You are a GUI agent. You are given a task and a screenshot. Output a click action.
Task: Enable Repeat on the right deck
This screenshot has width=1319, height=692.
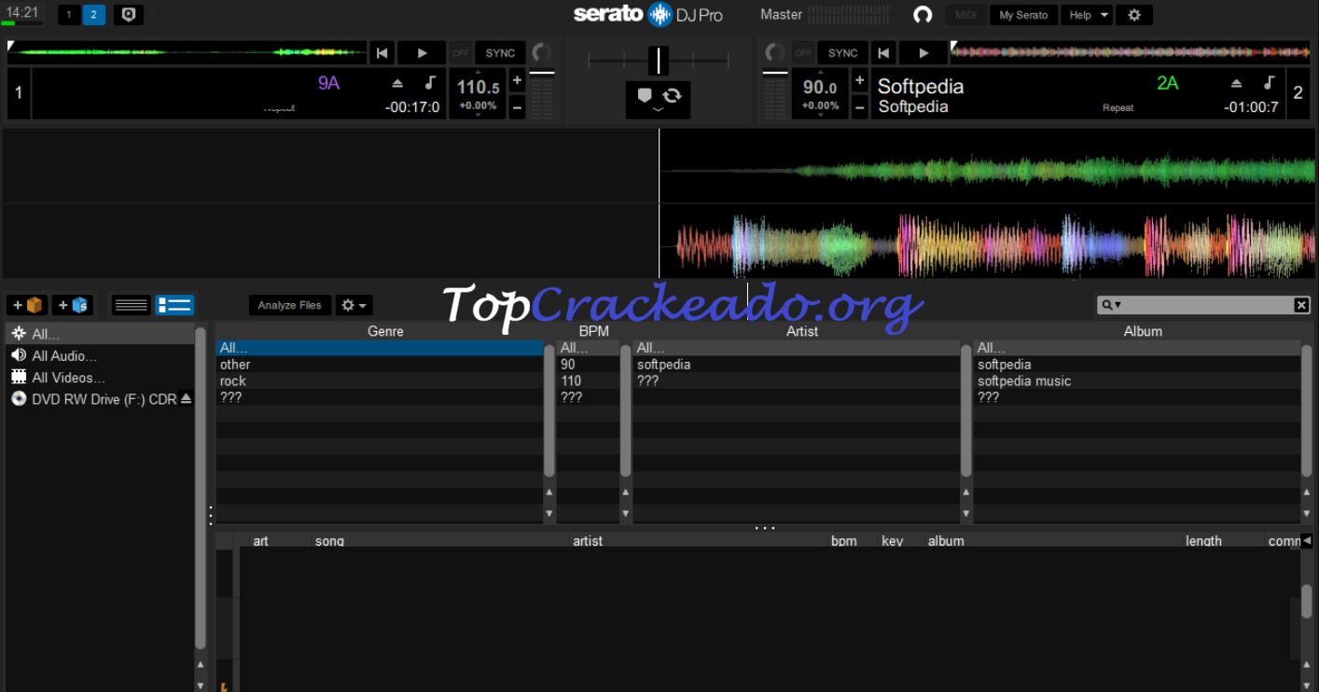click(x=1118, y=107)
